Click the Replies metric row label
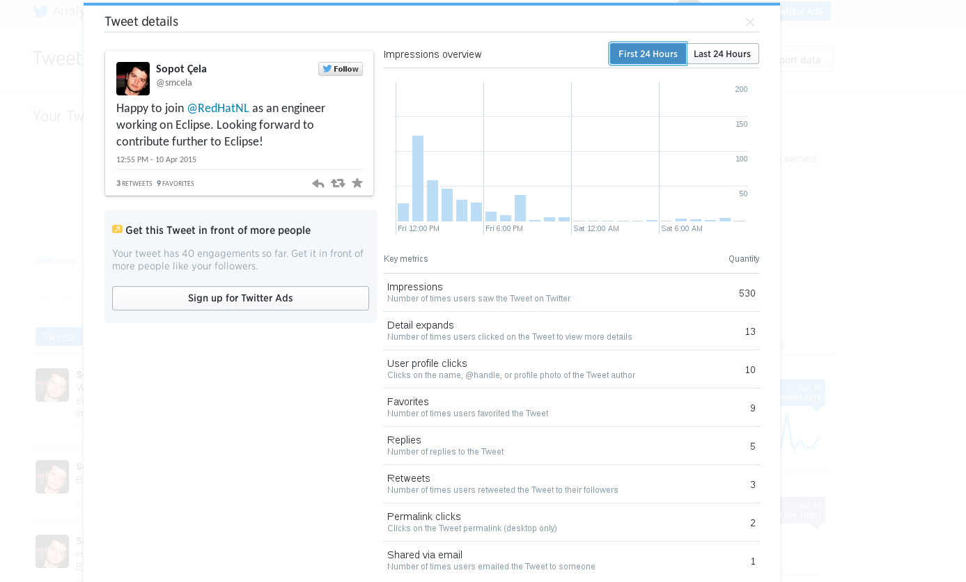The image size is (966, 582). [x=404, y=440]
